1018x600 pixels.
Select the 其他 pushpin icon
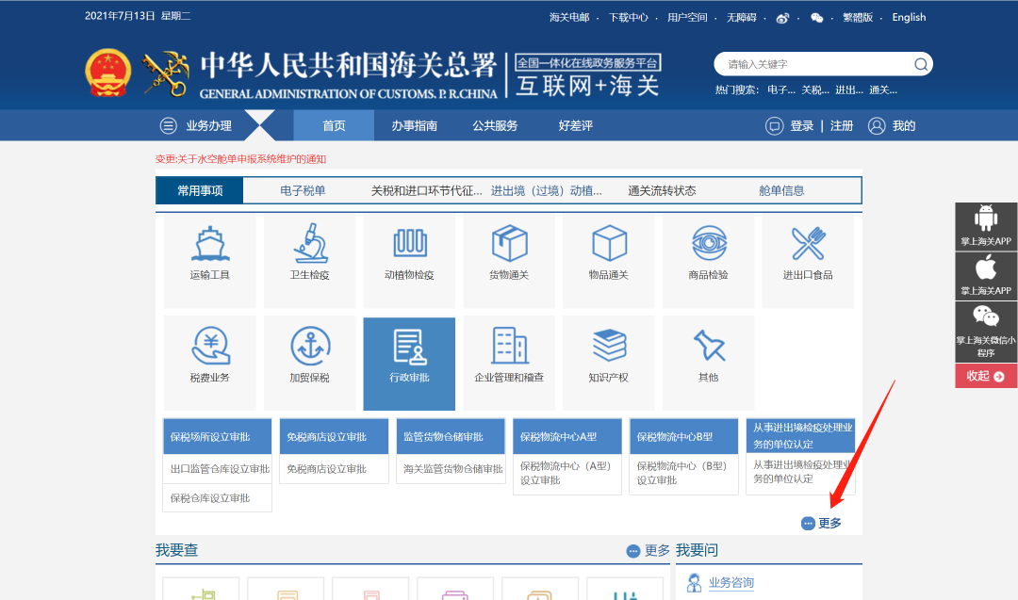(x=709, y=345)
